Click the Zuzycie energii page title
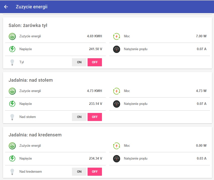Screen dimensions: 214x180 coord(32,7)
